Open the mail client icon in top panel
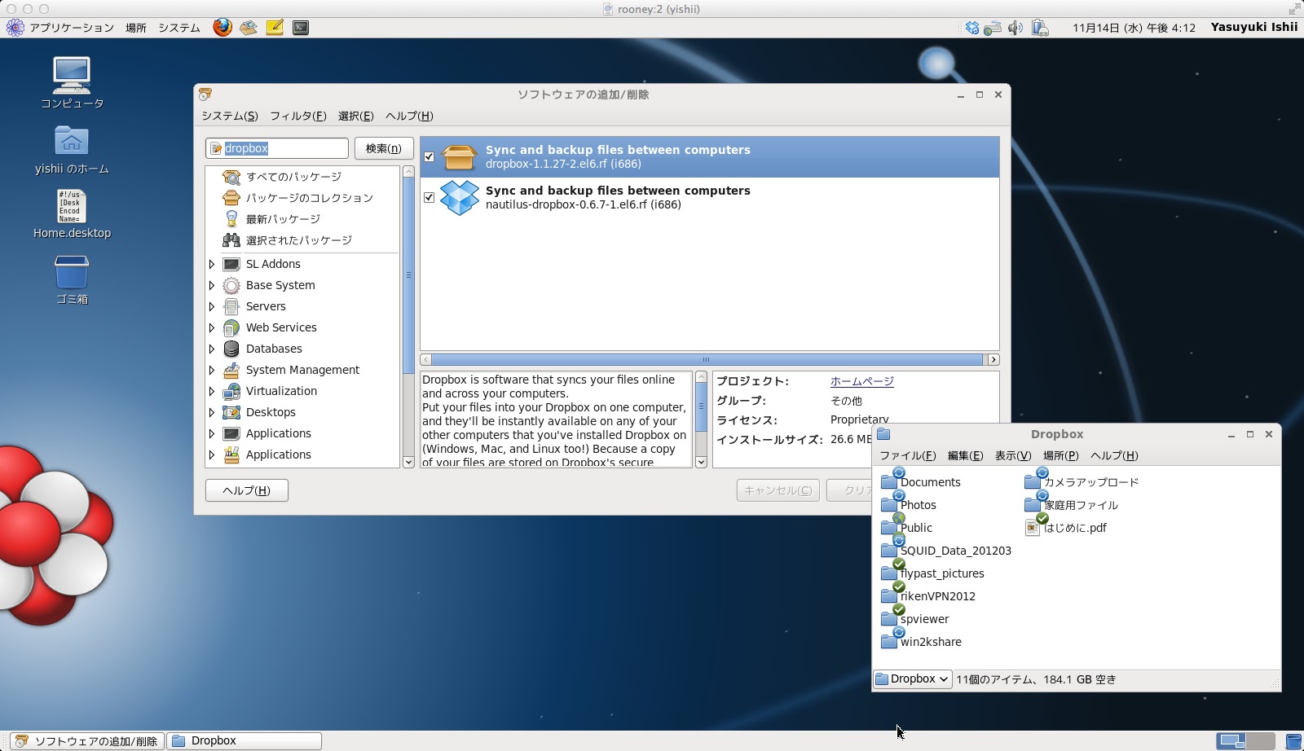 click(249, 27)
